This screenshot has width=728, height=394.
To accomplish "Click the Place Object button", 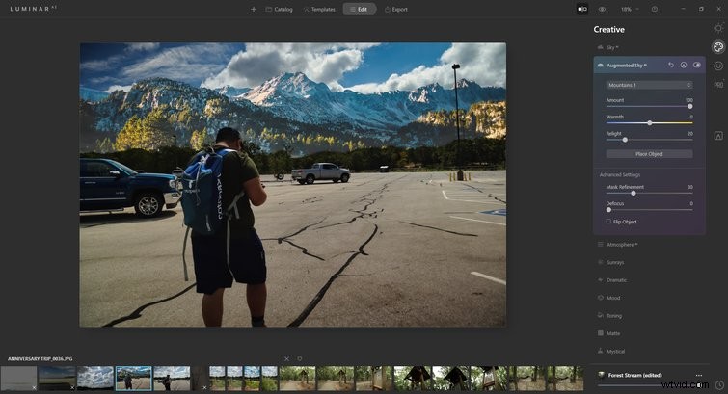I will pos(649,154).
